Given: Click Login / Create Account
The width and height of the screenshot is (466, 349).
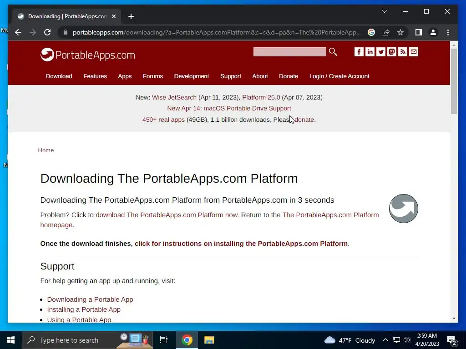Looking at the screenshot, I should point(339,76).
